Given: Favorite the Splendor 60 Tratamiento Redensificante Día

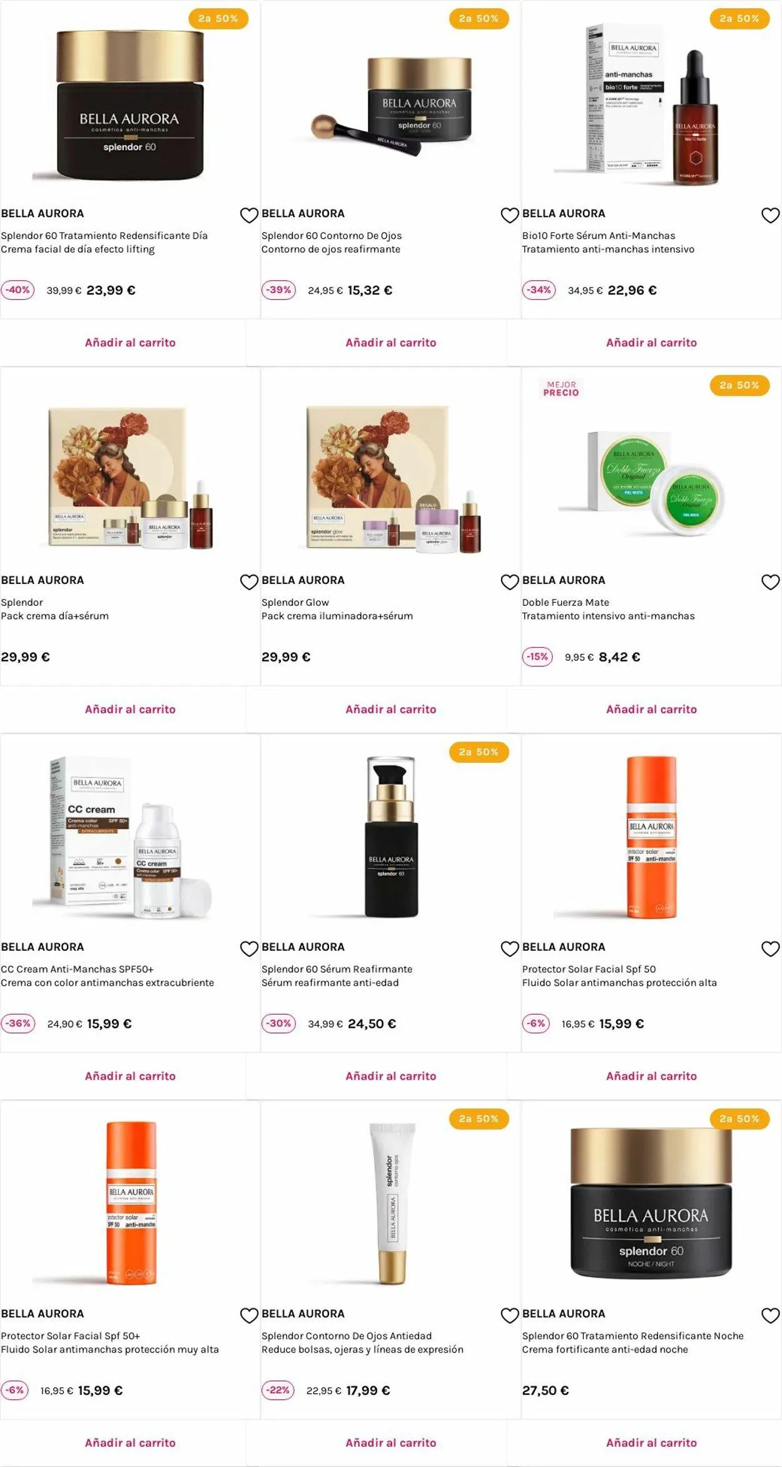Looking at the screenshot, I should (x=249, y=215).
